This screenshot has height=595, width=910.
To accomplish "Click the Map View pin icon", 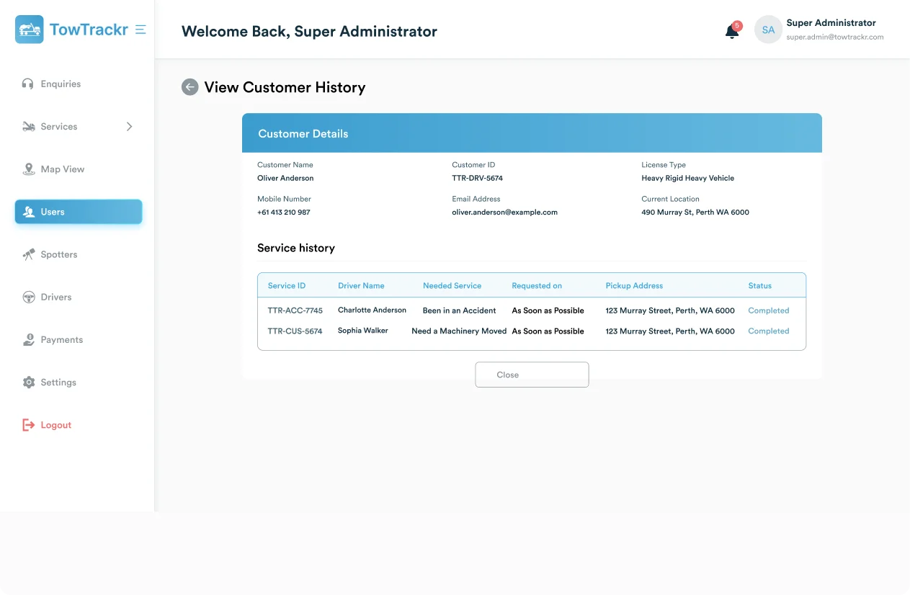I will click(28, 169).
